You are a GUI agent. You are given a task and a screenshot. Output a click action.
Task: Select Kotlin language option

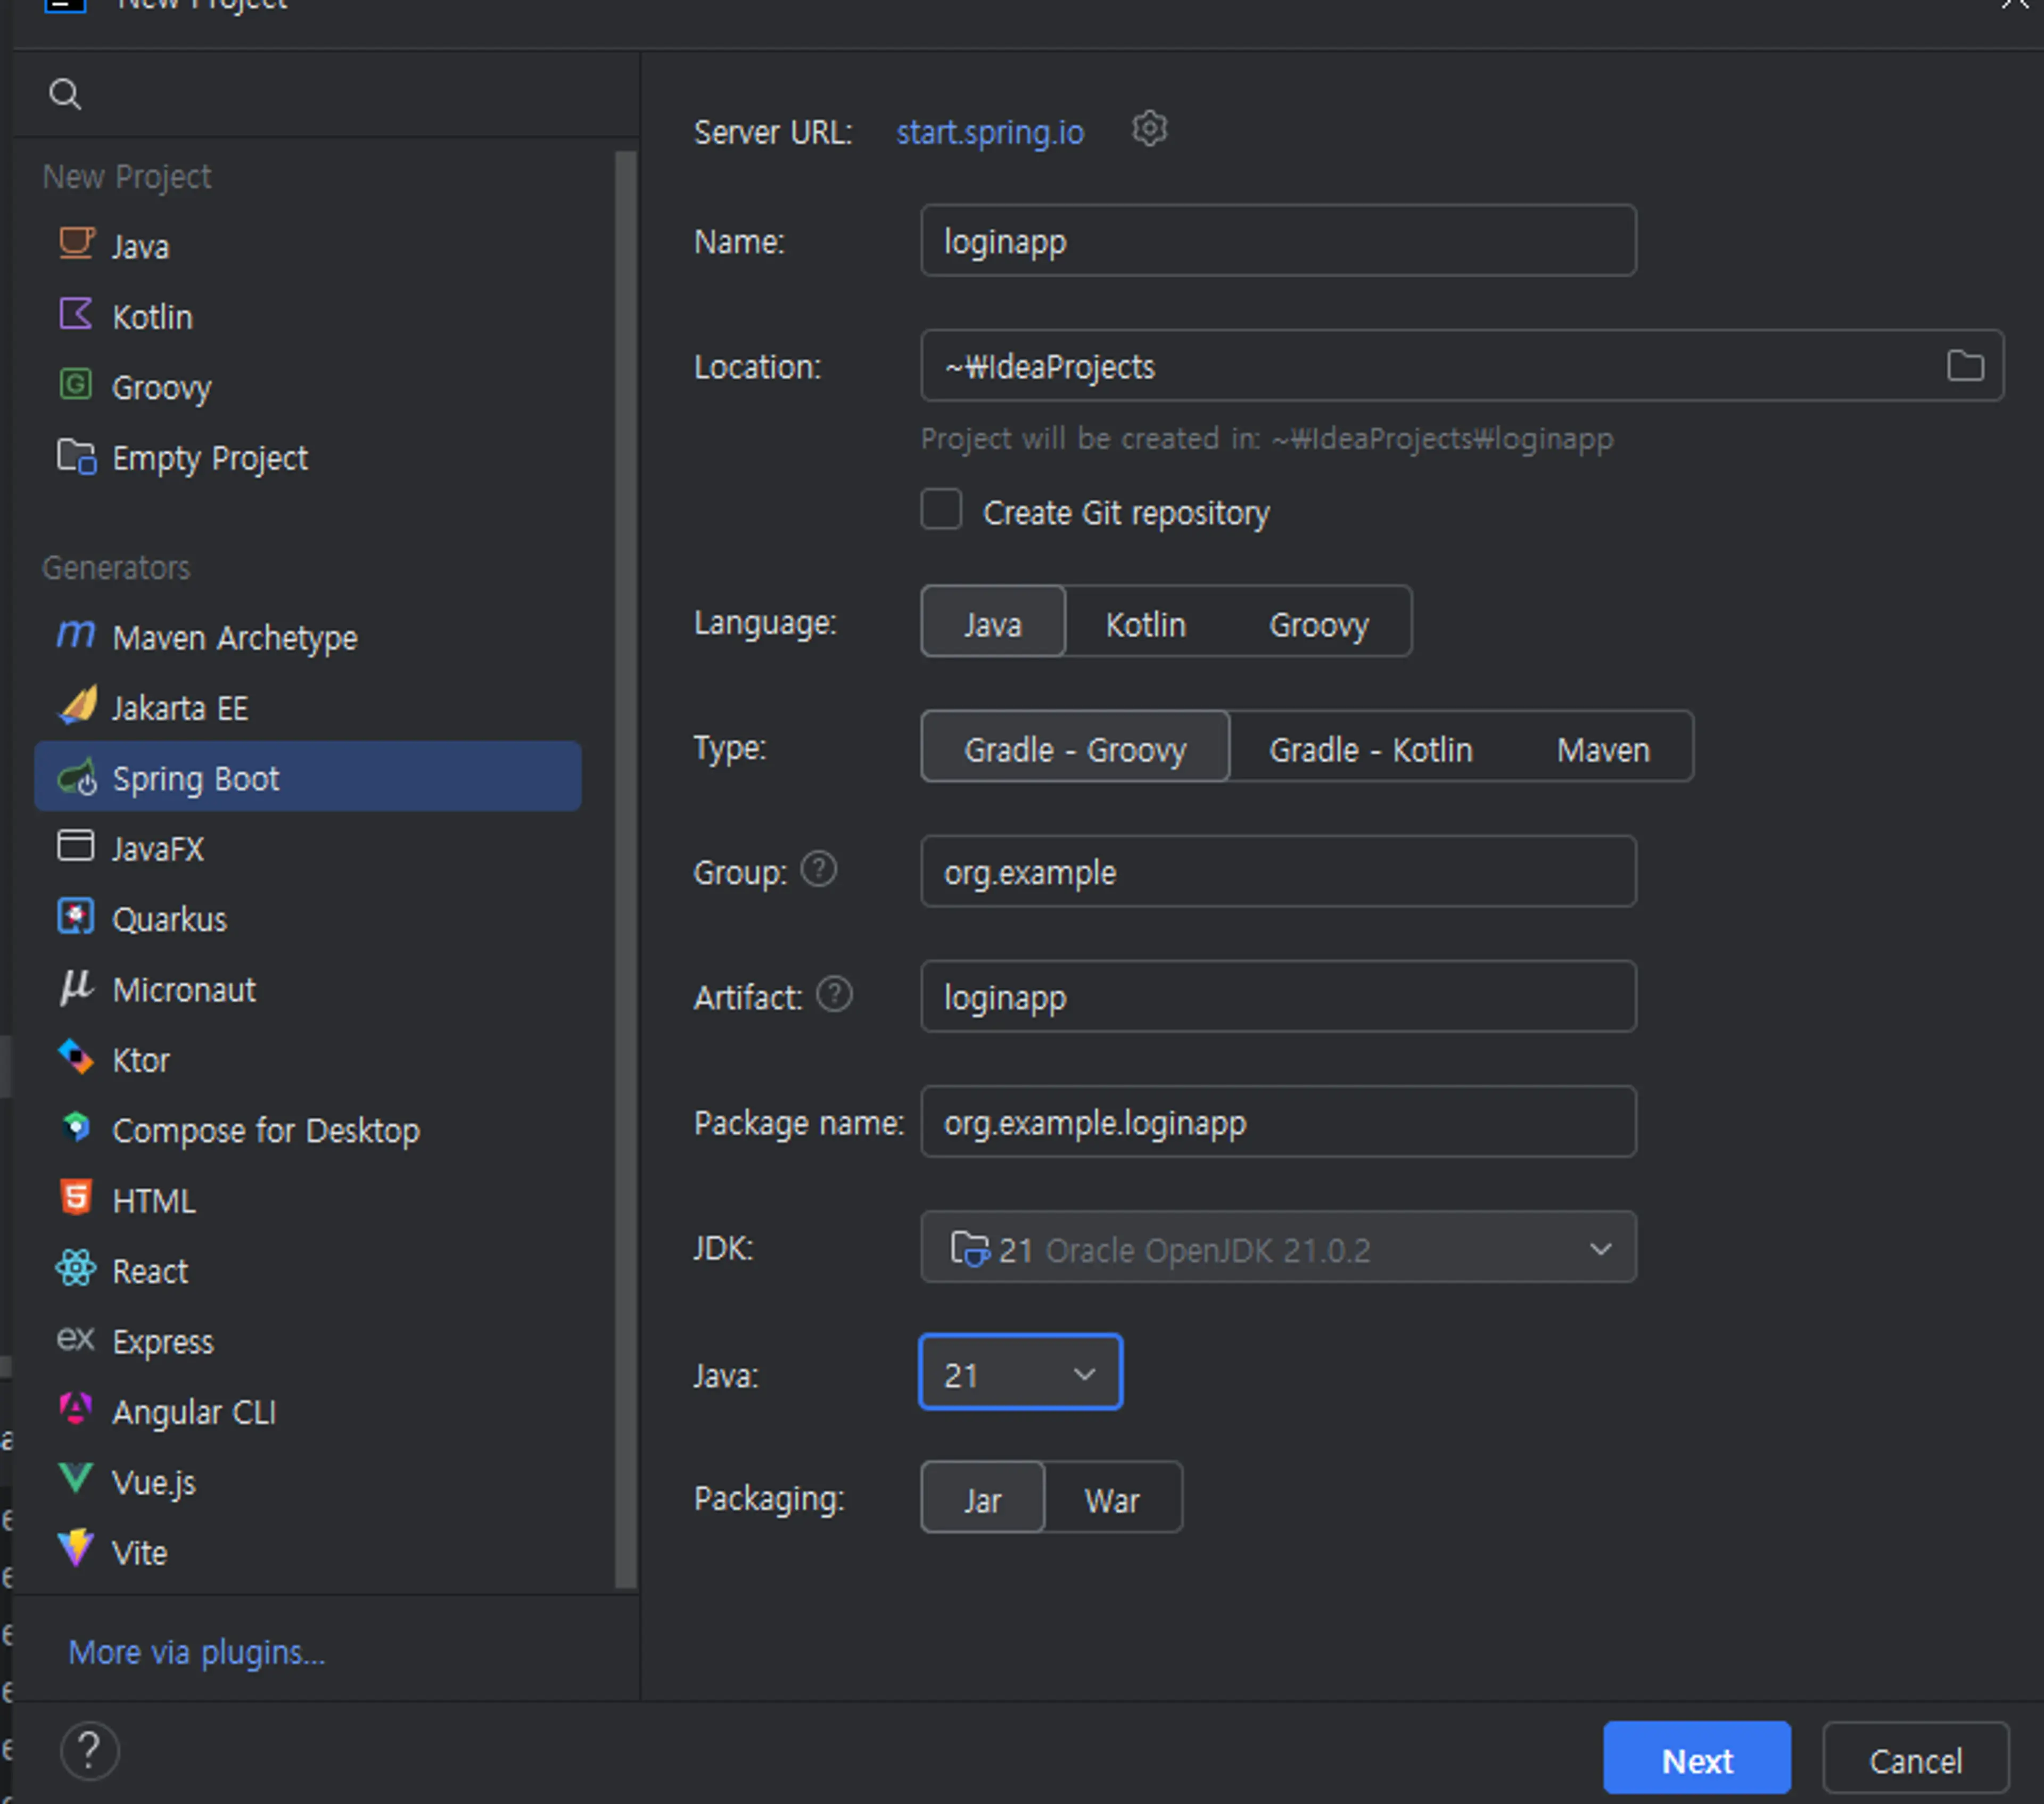1144,622
